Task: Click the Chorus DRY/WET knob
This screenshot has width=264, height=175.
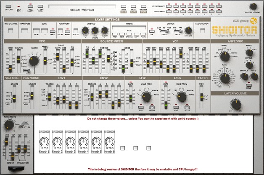Action: 188,31
